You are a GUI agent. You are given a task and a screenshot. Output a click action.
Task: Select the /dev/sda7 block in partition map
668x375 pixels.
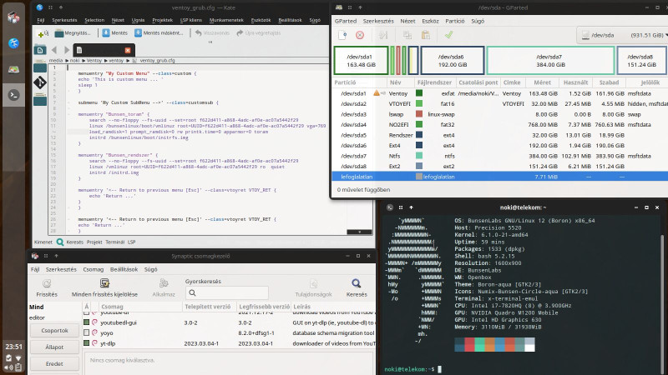[550, 60]
